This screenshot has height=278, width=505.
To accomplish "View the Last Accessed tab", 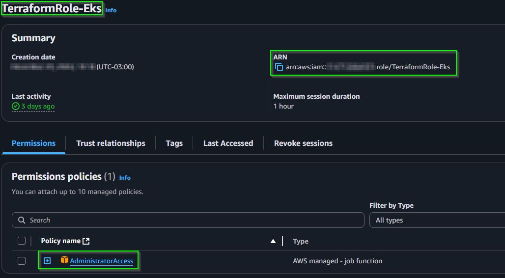I will tap(228, 143).
